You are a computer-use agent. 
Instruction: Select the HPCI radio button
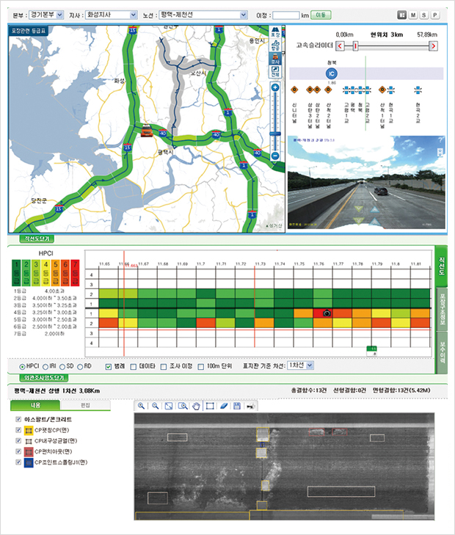coord(22,367)
